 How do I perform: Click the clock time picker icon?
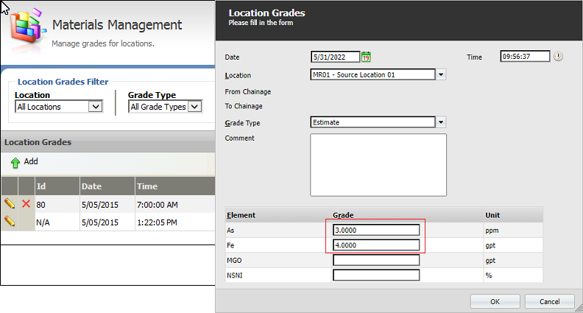pos(558,56)
